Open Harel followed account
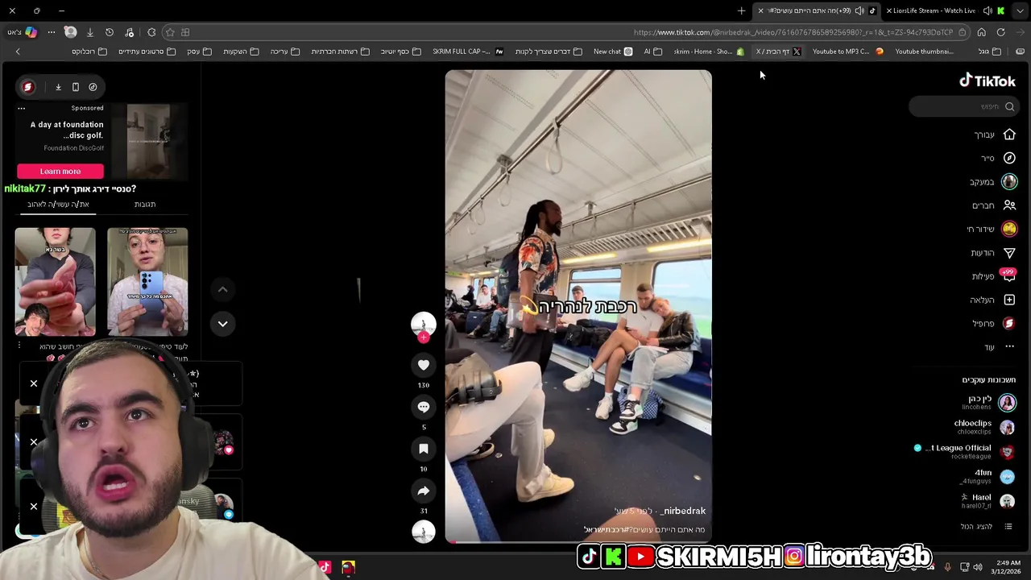 [x=988, y=501]
